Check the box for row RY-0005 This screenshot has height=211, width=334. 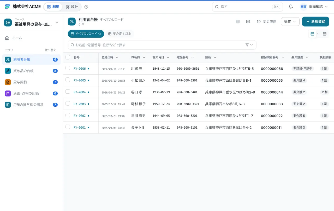[68, 80]
